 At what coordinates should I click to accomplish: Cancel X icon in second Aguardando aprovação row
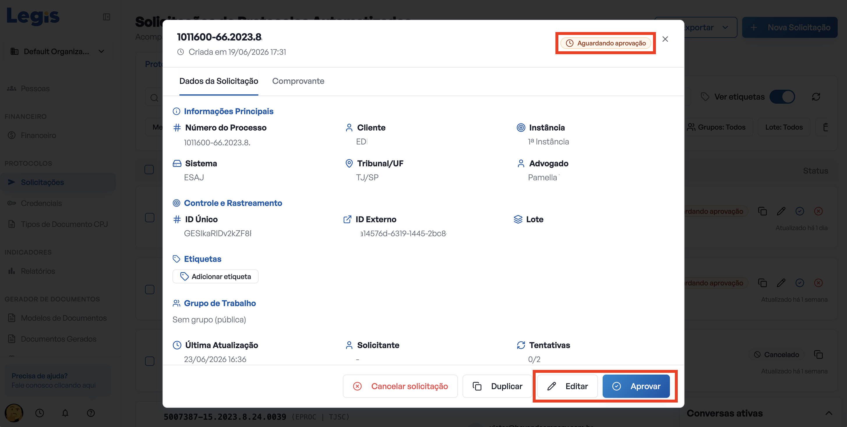tap(818, 283)
